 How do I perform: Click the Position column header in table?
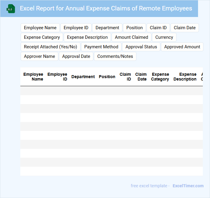tap(107, 77)
